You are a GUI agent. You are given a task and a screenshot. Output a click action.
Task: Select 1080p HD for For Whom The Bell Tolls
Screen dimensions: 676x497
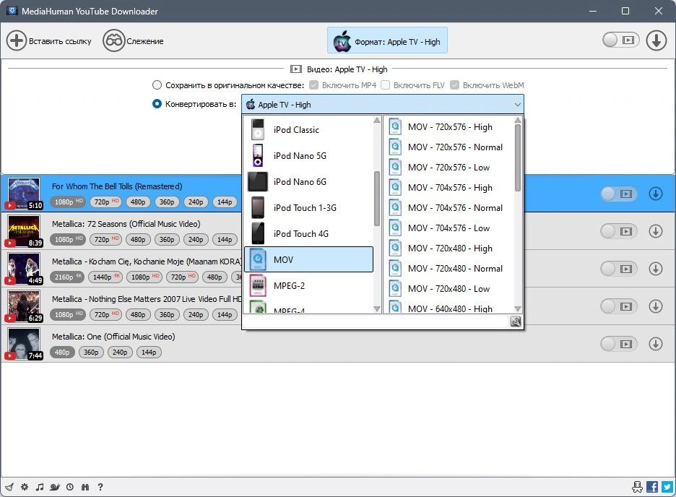coord(68,202)
